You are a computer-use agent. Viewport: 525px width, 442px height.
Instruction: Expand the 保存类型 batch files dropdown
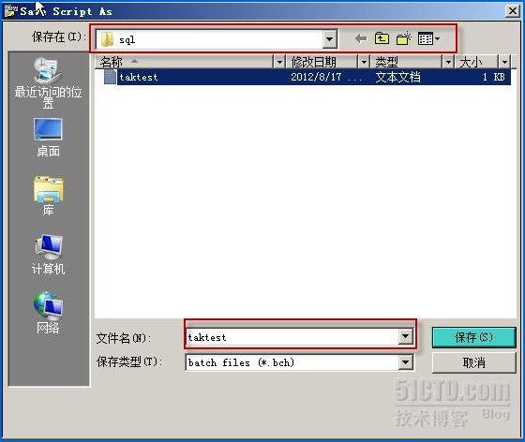[405, 362]
